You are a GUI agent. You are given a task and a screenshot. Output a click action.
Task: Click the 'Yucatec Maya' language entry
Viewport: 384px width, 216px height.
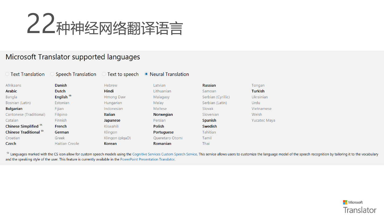[x=264, y=120]
